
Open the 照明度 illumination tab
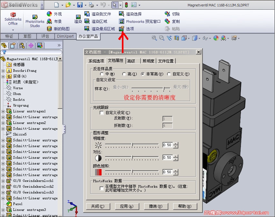click(x=148, y=61)
